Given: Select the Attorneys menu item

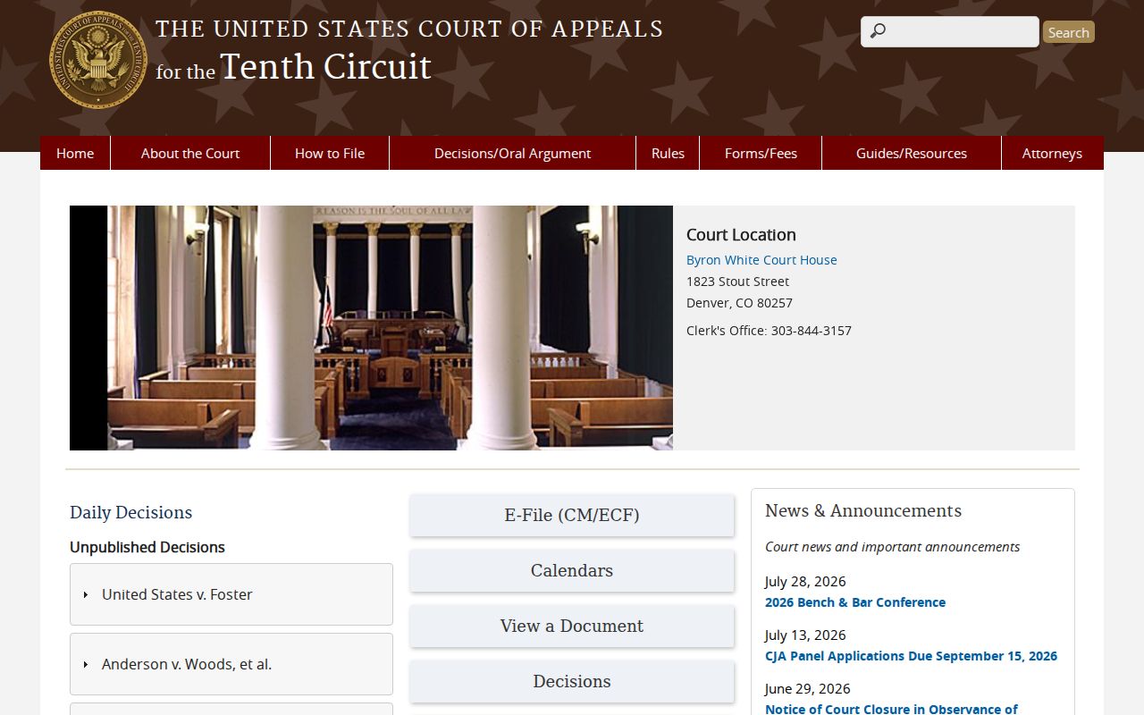Looking at the screenshot, I should 1052,153.
